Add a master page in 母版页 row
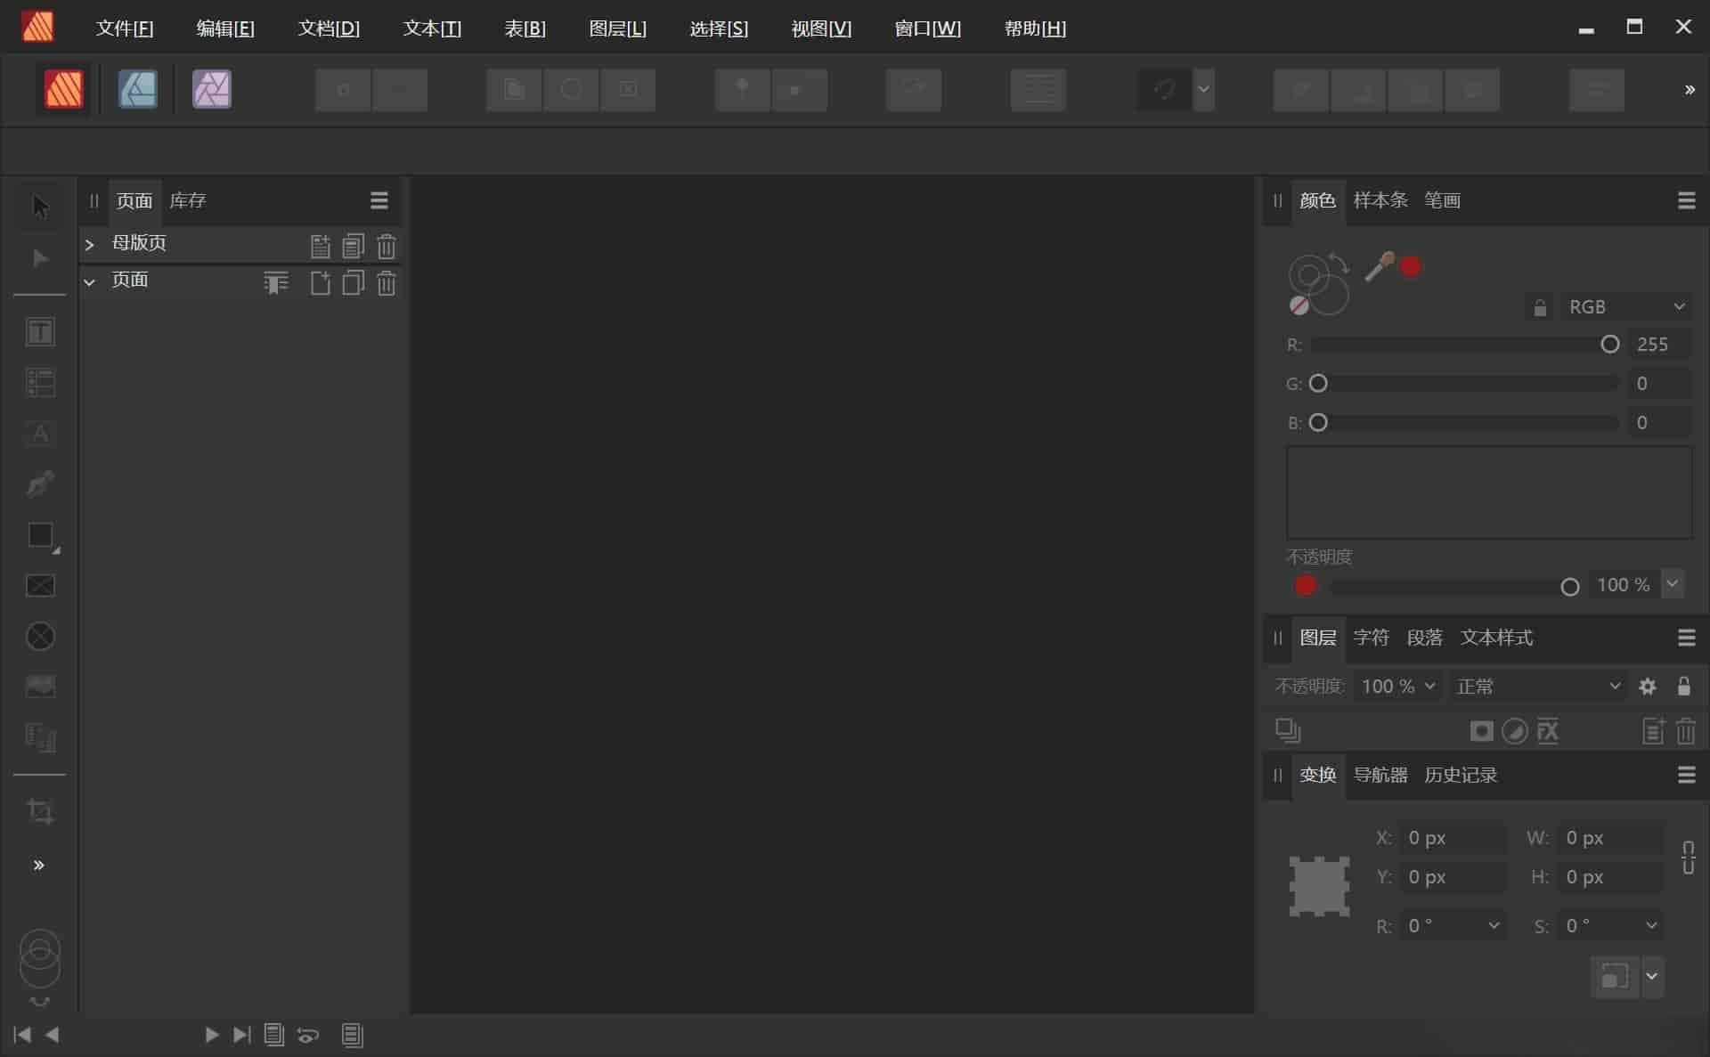This screenshot has width=1710, height=1057. [x=321, y=246]
